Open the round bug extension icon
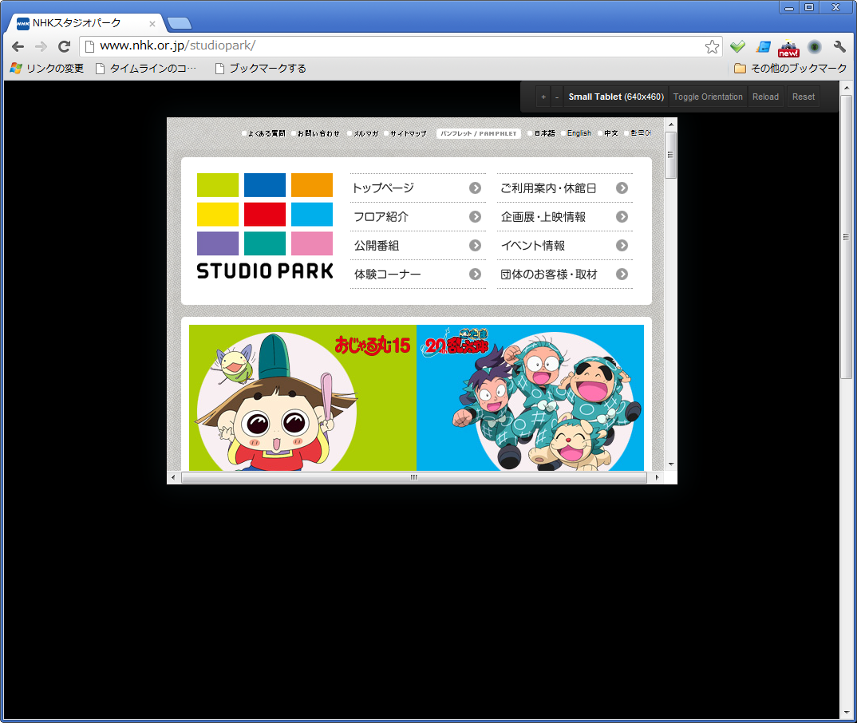Image resolution: width=857 pixels, height=723 pixels. pos(815,46)
